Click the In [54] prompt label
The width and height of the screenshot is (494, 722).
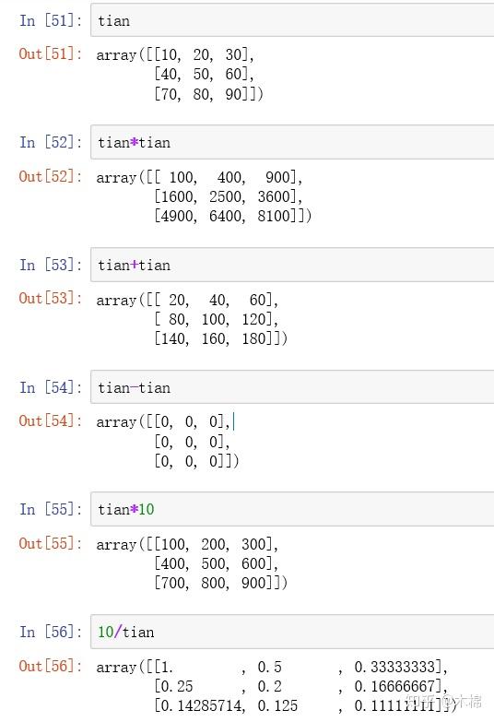51,387
